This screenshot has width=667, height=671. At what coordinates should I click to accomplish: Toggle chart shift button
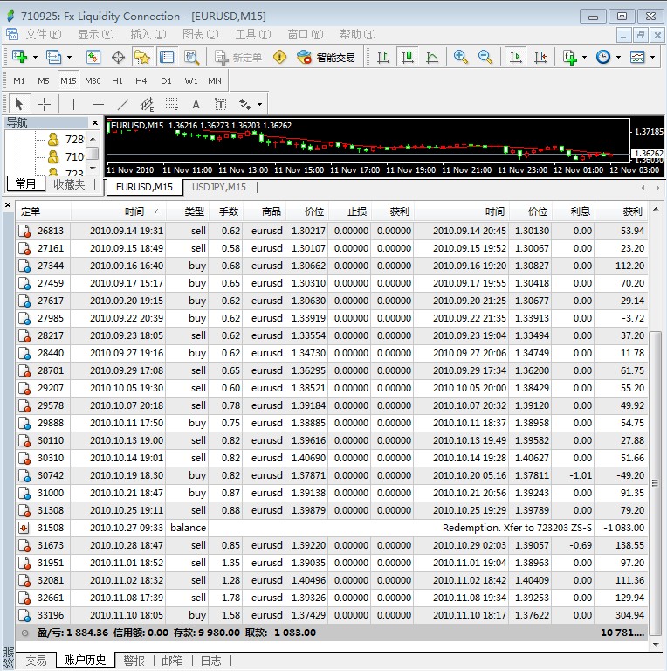540,57
